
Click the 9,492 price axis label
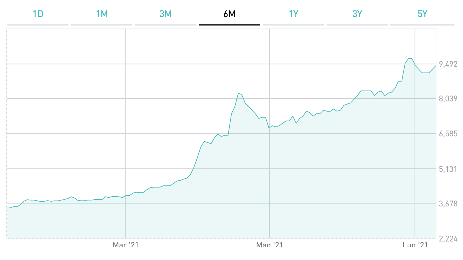click(448, 64)
